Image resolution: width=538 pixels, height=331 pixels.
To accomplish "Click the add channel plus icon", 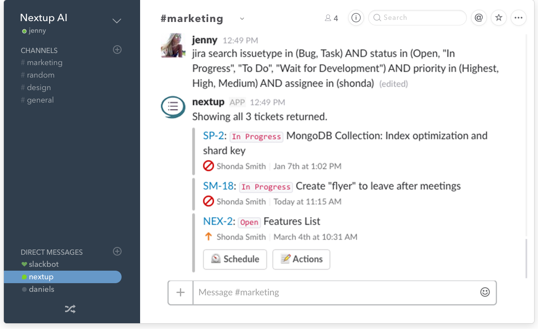I will [x=117, y=50].
